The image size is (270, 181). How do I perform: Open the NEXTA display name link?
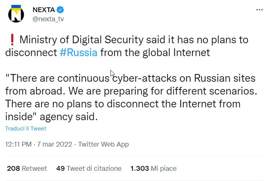(44, 10)
